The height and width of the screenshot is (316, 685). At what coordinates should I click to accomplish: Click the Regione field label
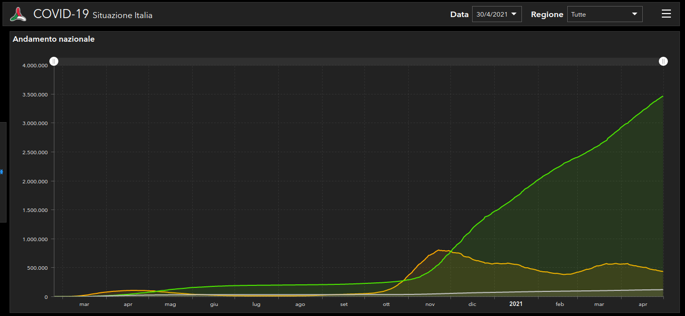547,15
